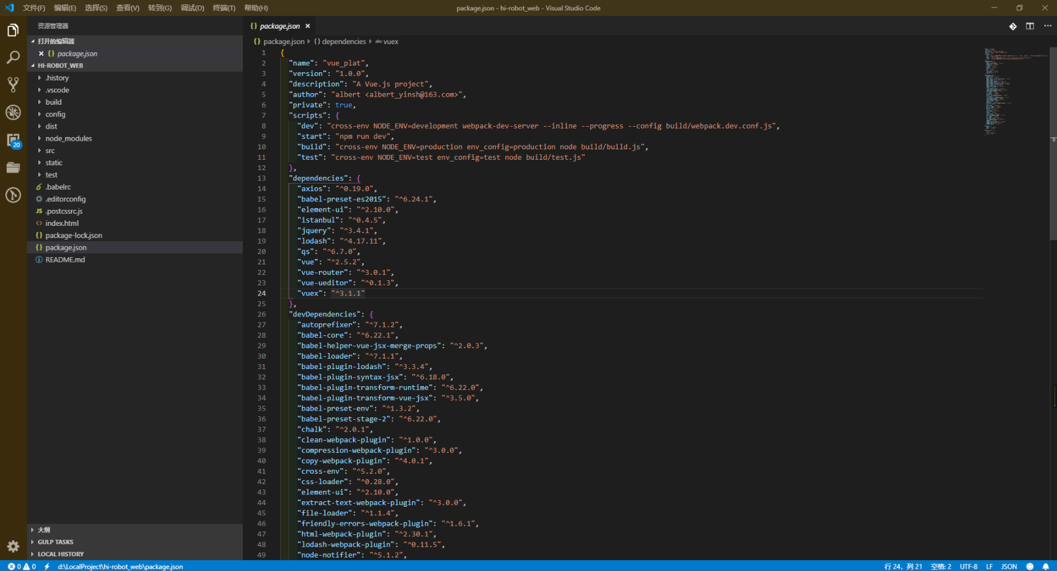Open the 选择(S) menu

(96, 8)
